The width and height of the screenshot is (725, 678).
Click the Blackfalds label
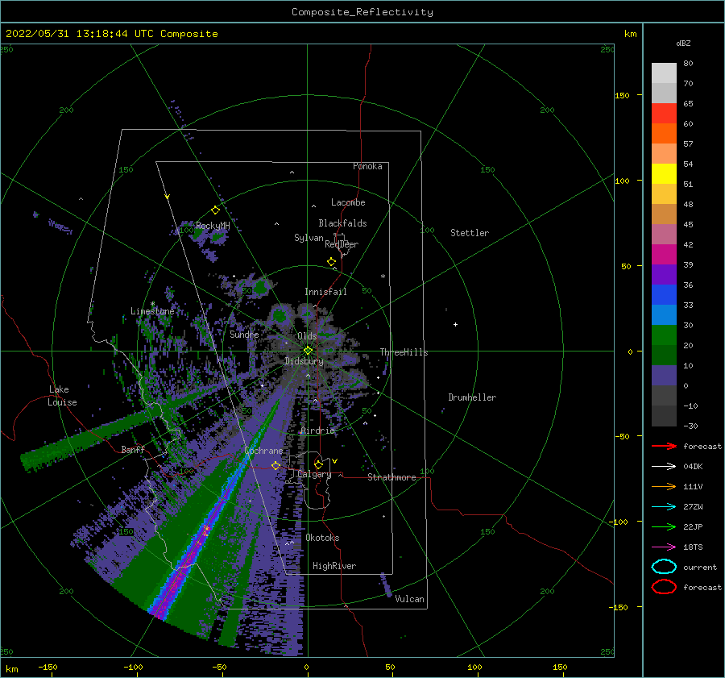tap(342, 223)
